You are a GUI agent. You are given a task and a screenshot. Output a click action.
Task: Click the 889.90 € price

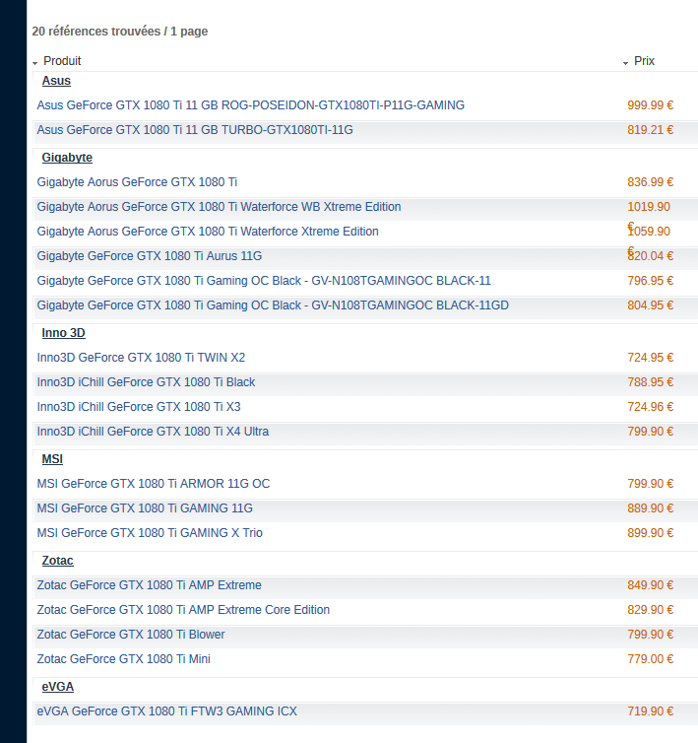[x=650, y=507]
